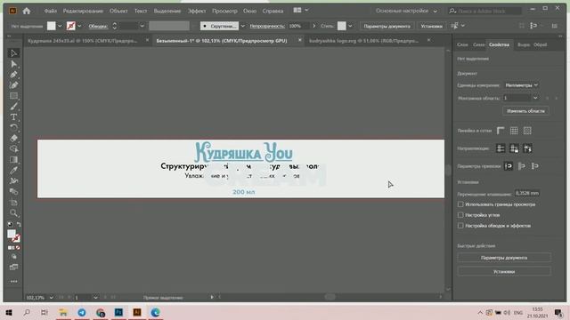Expand the artboard number dropdown in Properties
570x320 pixels.
pyautogui.click(x=535, y=98)
